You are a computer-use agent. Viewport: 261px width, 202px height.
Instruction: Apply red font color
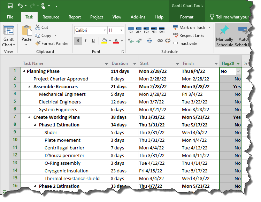(116, 41)
